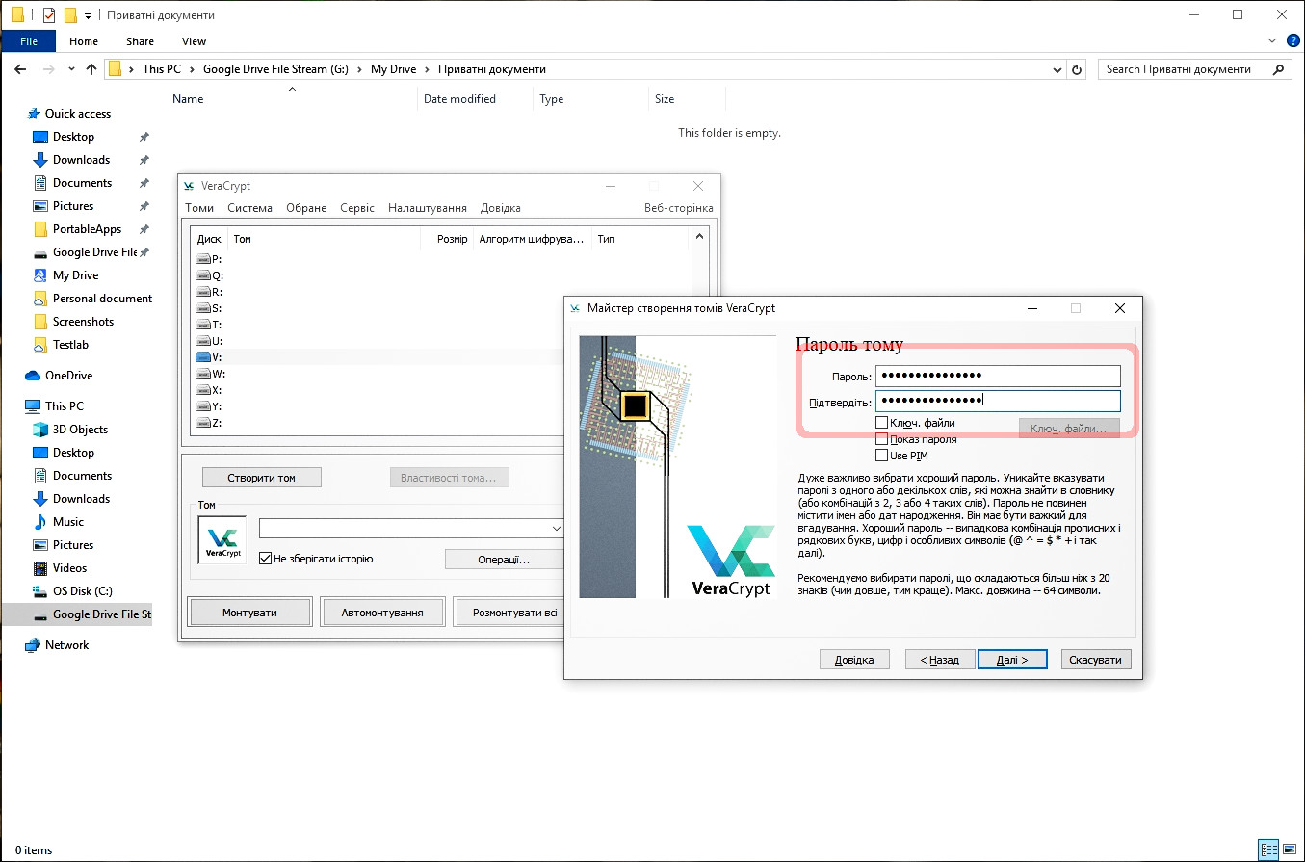Screen dimensions: 1305x862
Task: Click breadcrumb arrow after My Drive
Action: (427, 69)
